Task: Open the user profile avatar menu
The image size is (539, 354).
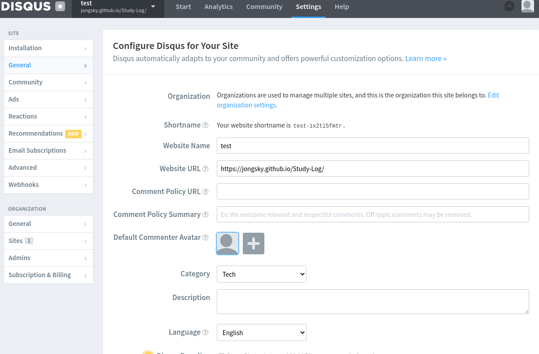Action: tap(527, 6)
